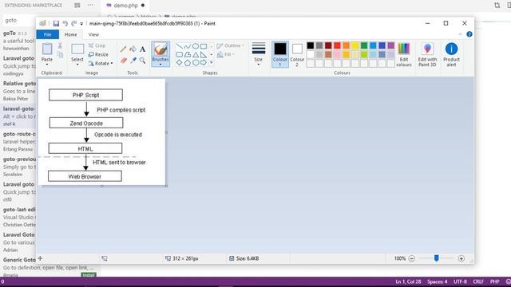This screenshot has height=287, width=511.
Task: Select the Magnifier tool
Action: 142,61
